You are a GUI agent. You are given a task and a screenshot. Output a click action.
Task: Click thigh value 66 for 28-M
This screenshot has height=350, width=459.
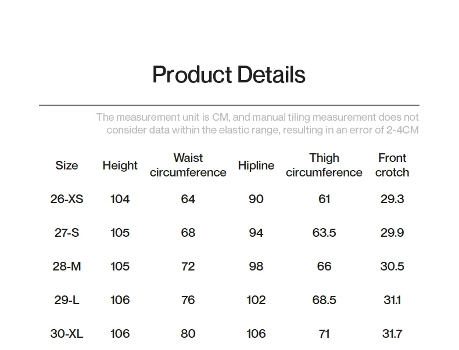point(324,266)
